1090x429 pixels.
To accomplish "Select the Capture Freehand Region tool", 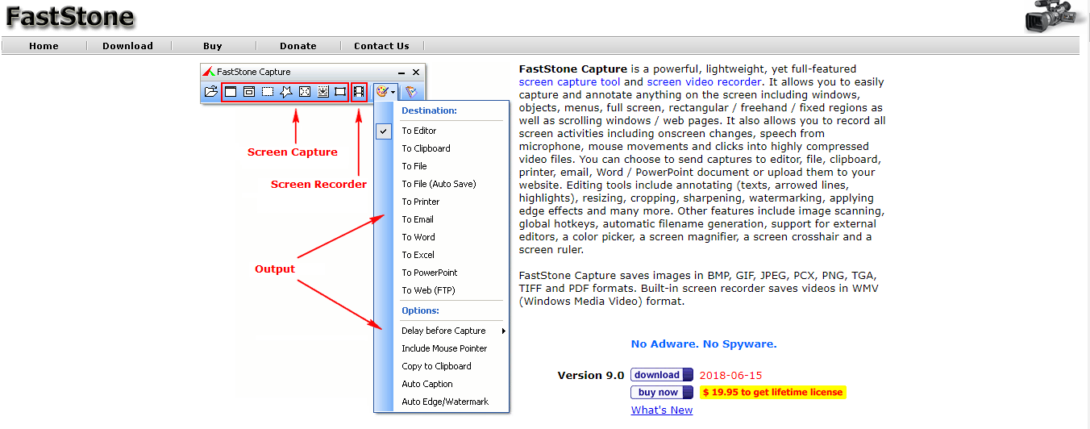I will (x=286, y=92).
